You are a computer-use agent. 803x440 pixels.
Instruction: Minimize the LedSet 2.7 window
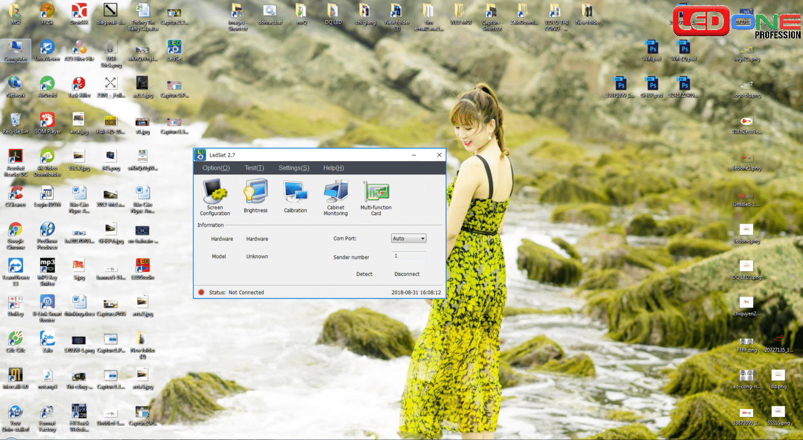coord(413,155)
